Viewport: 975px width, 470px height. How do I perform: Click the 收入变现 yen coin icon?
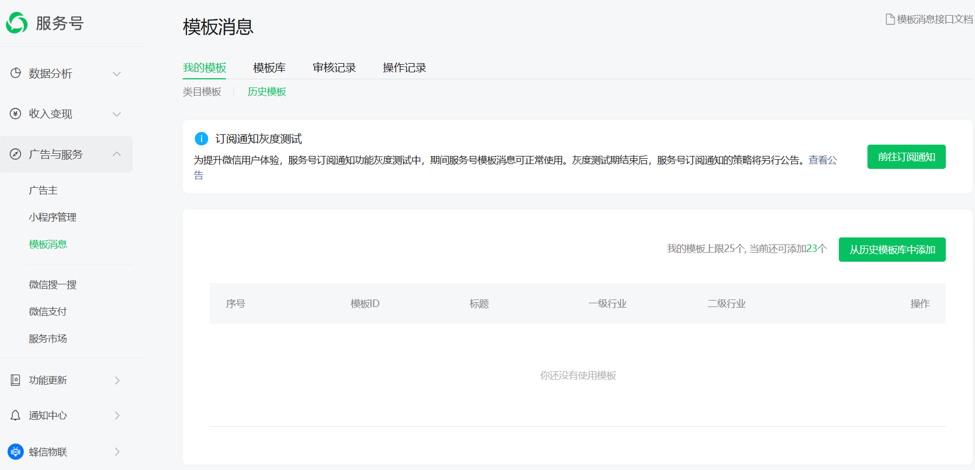click(x=16, y=113)
